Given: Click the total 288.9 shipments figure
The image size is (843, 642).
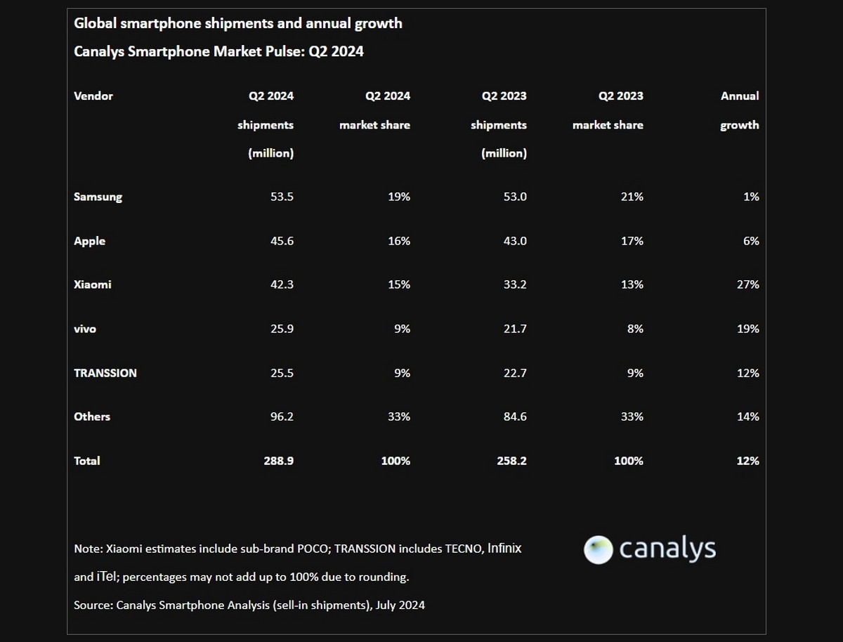Looking at the screenshot, I should pos(277,461).
